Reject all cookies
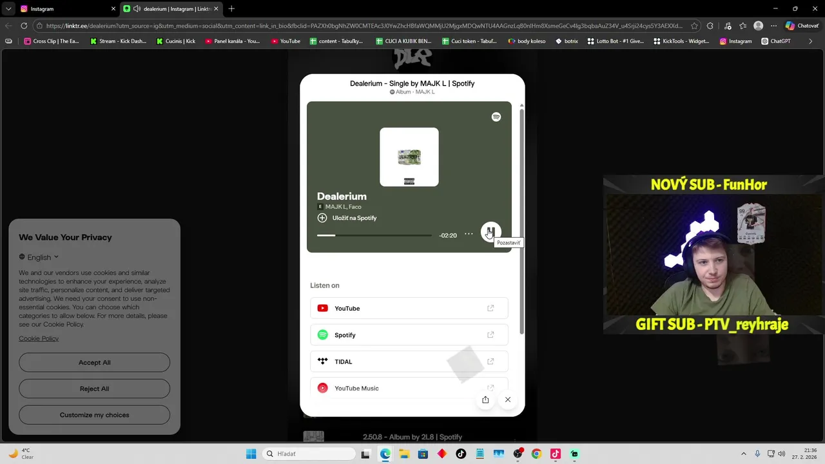Image resolution: width=825 pixels, height=464 pixels. (94, 389)
